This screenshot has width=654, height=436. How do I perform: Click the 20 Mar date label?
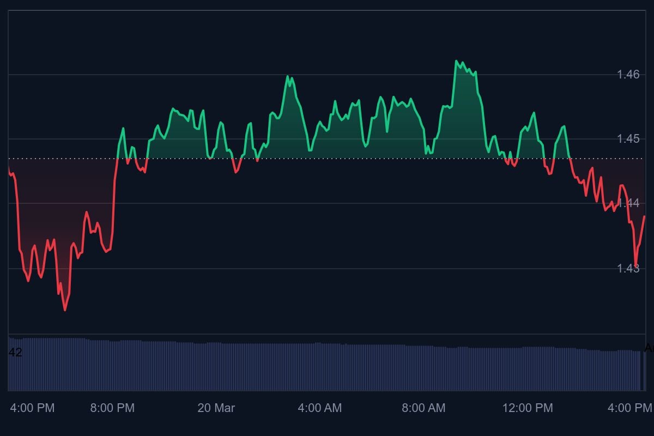point(216,408)
